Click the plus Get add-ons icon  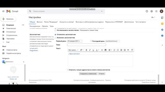coord(162,45)
